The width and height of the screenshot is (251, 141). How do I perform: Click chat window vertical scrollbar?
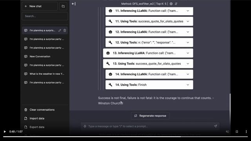230,110
